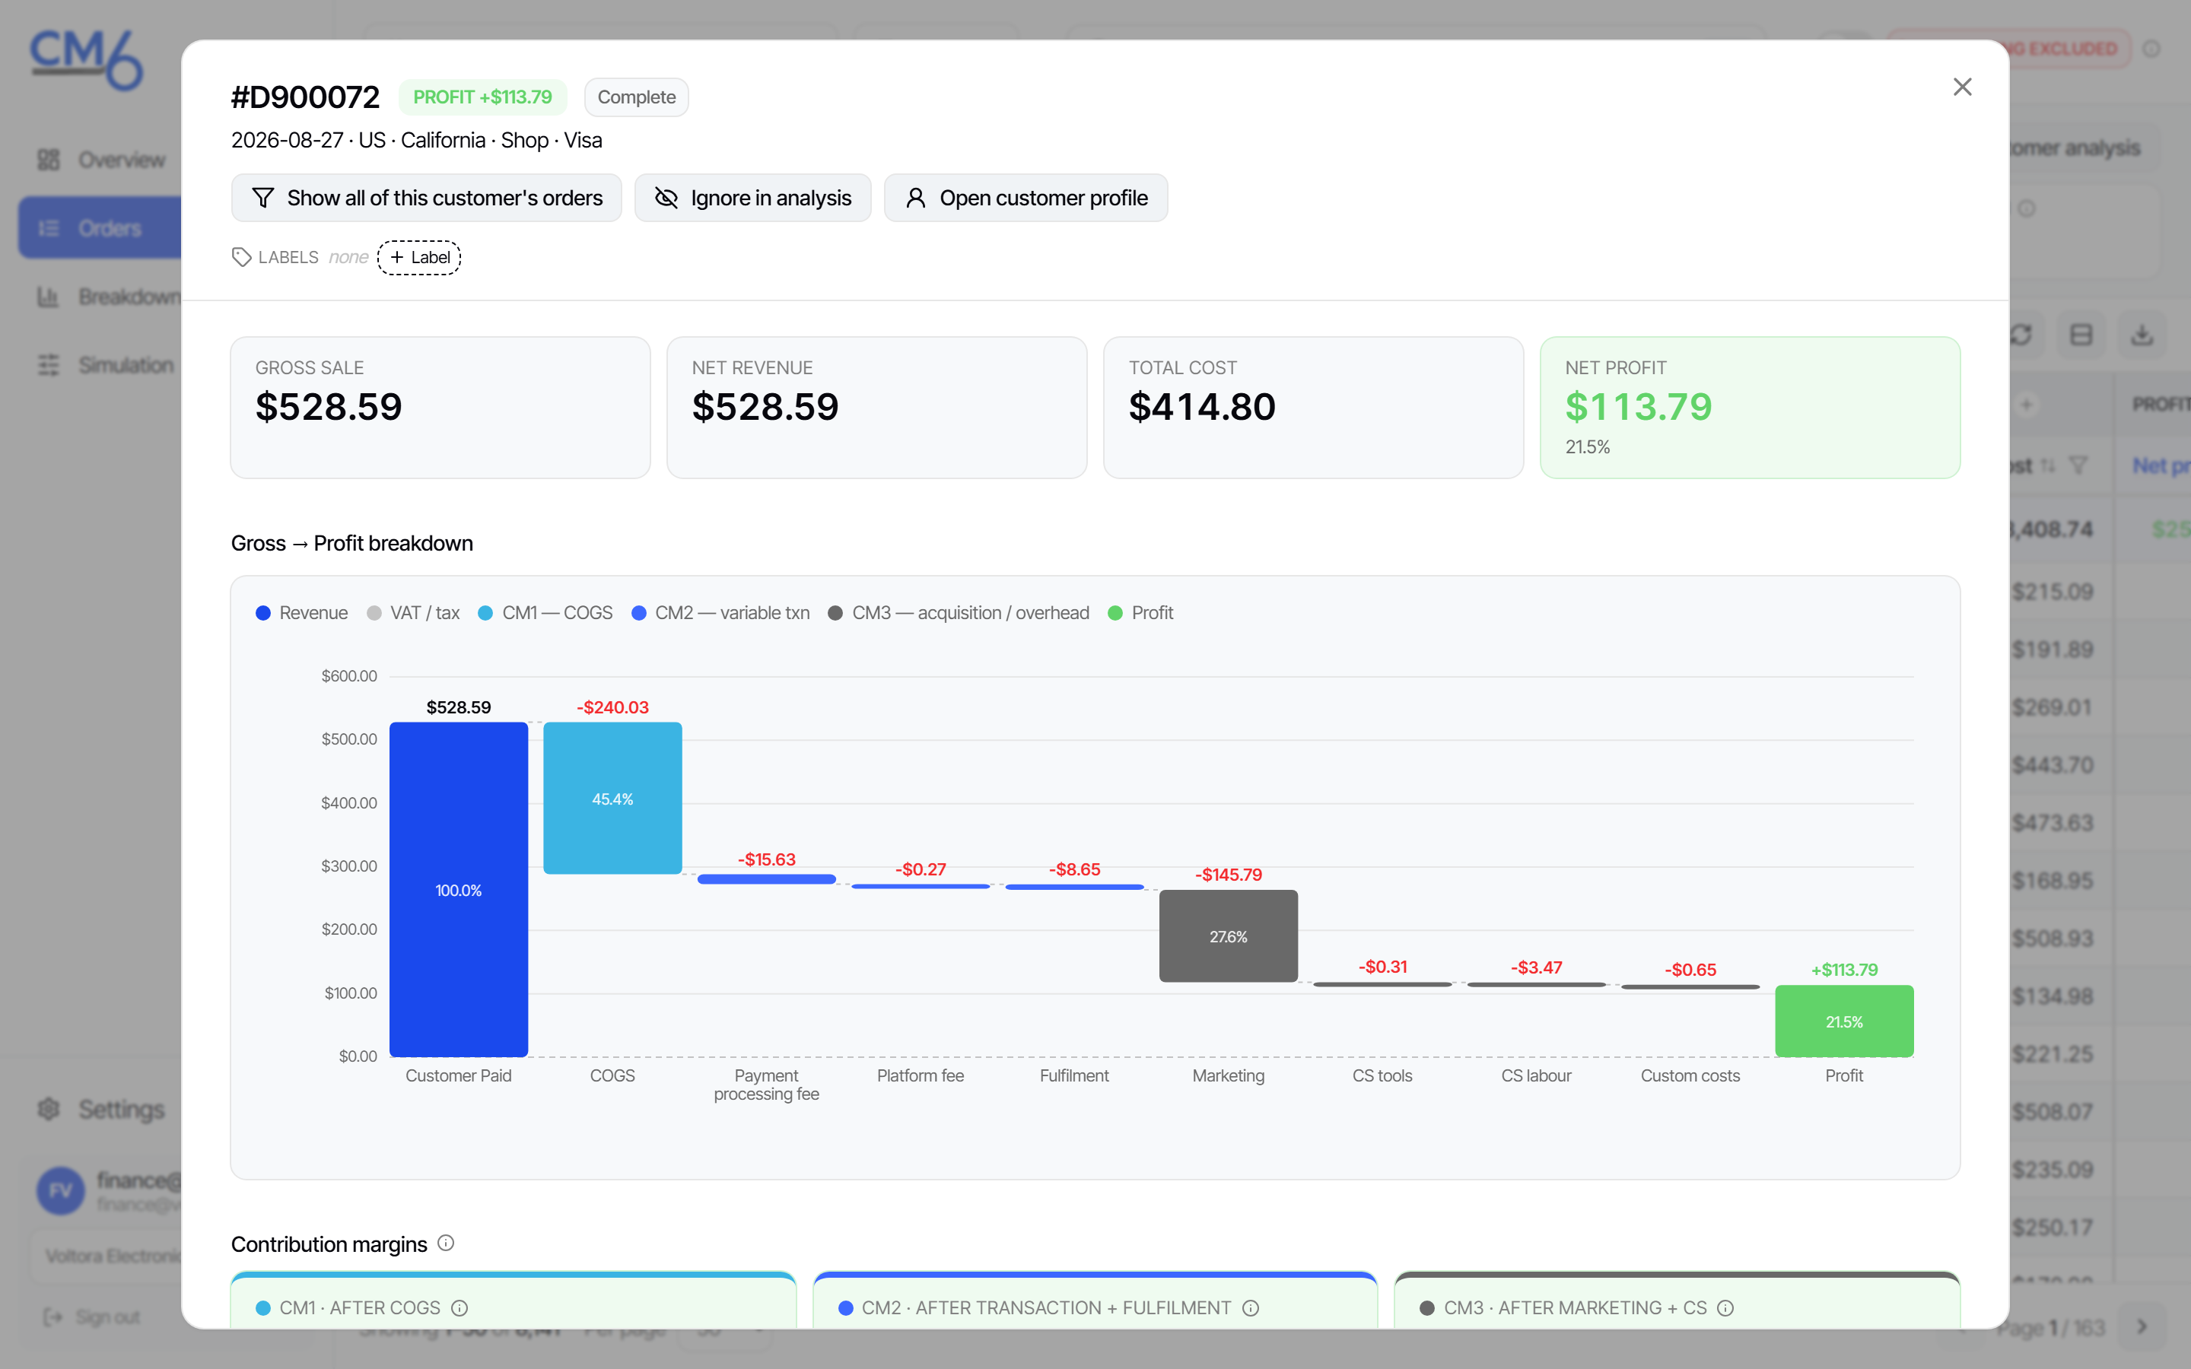Add a new Label to the order
The width and height of the screenshot is (2191, 1369).
pyautogui.click(x=419, y=257)
